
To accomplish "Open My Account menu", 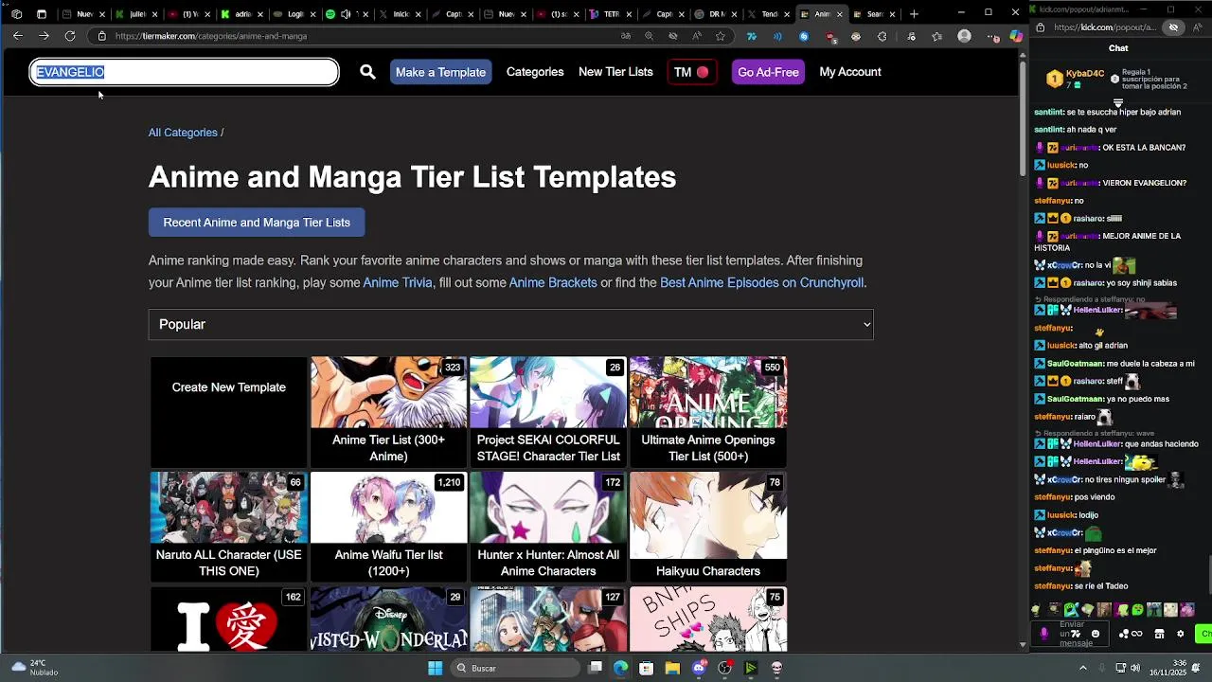I will pos(850,72).
